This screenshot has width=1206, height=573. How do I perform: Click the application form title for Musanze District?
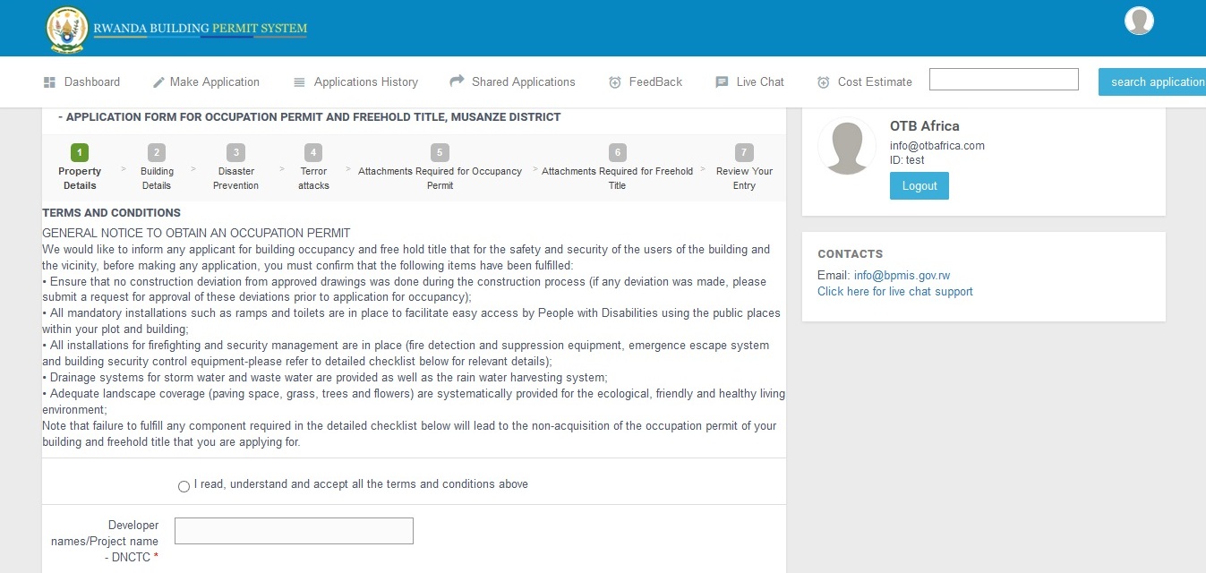pos(310,117)
